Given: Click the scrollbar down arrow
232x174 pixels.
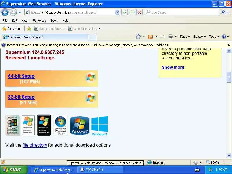Looking at the screenshot, I should click(229, 155).
